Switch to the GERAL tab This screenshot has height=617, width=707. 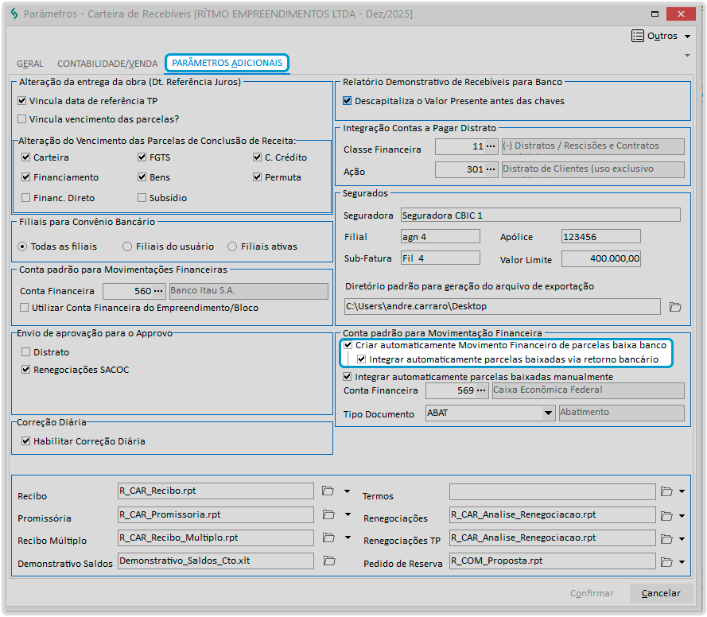click(x=30, y=64)
